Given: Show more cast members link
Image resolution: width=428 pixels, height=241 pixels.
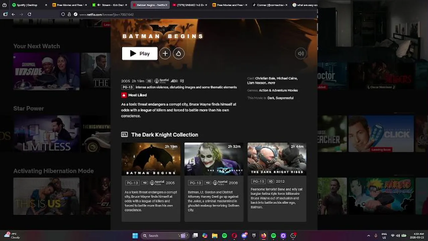Looking at the screenshot, I should pos(271,83).
